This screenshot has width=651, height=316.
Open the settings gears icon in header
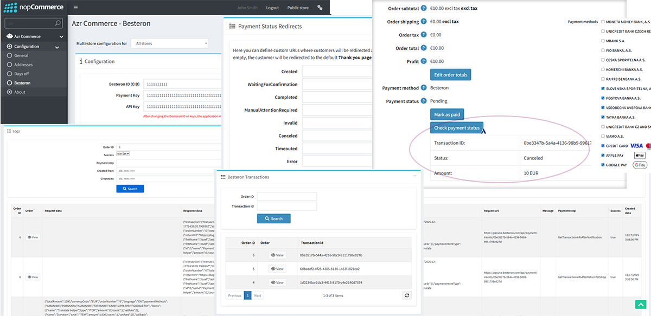[x=320, y=8]
